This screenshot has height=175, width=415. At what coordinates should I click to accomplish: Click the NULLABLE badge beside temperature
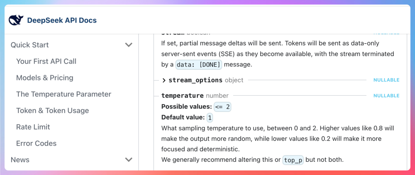point(386,95)
